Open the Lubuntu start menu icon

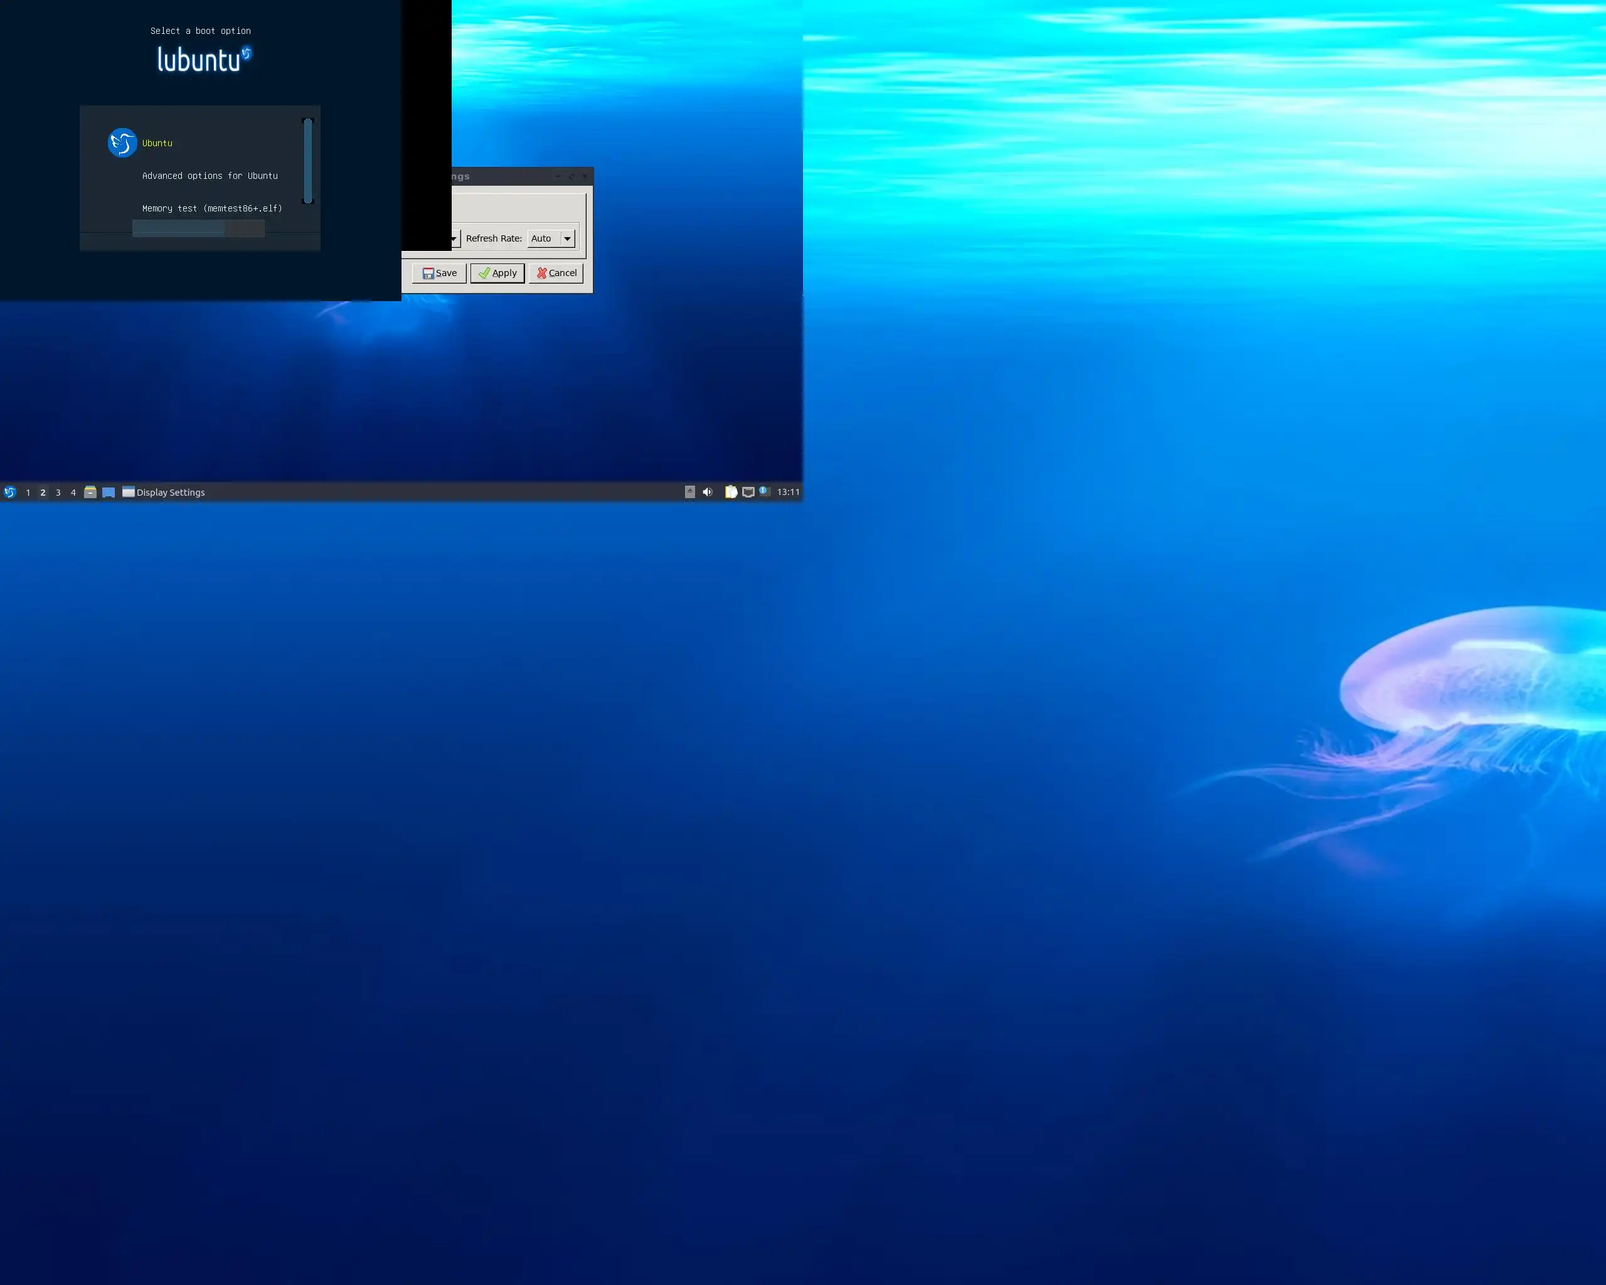pos(9,493)
